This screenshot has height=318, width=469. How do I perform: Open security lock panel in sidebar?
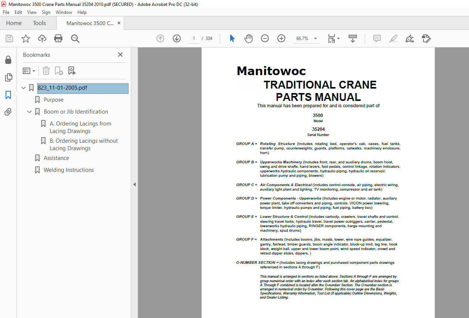click(8, 60)
